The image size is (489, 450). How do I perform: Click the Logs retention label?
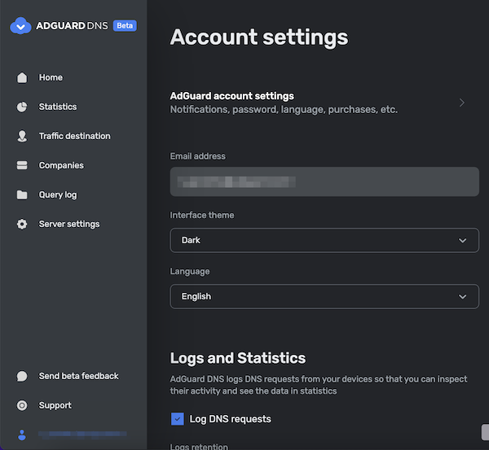[199, 447]
